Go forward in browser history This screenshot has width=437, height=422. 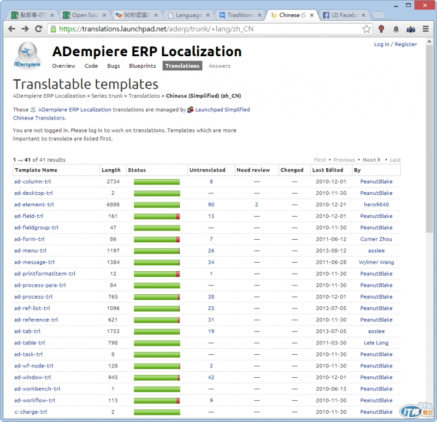point(25,29)
